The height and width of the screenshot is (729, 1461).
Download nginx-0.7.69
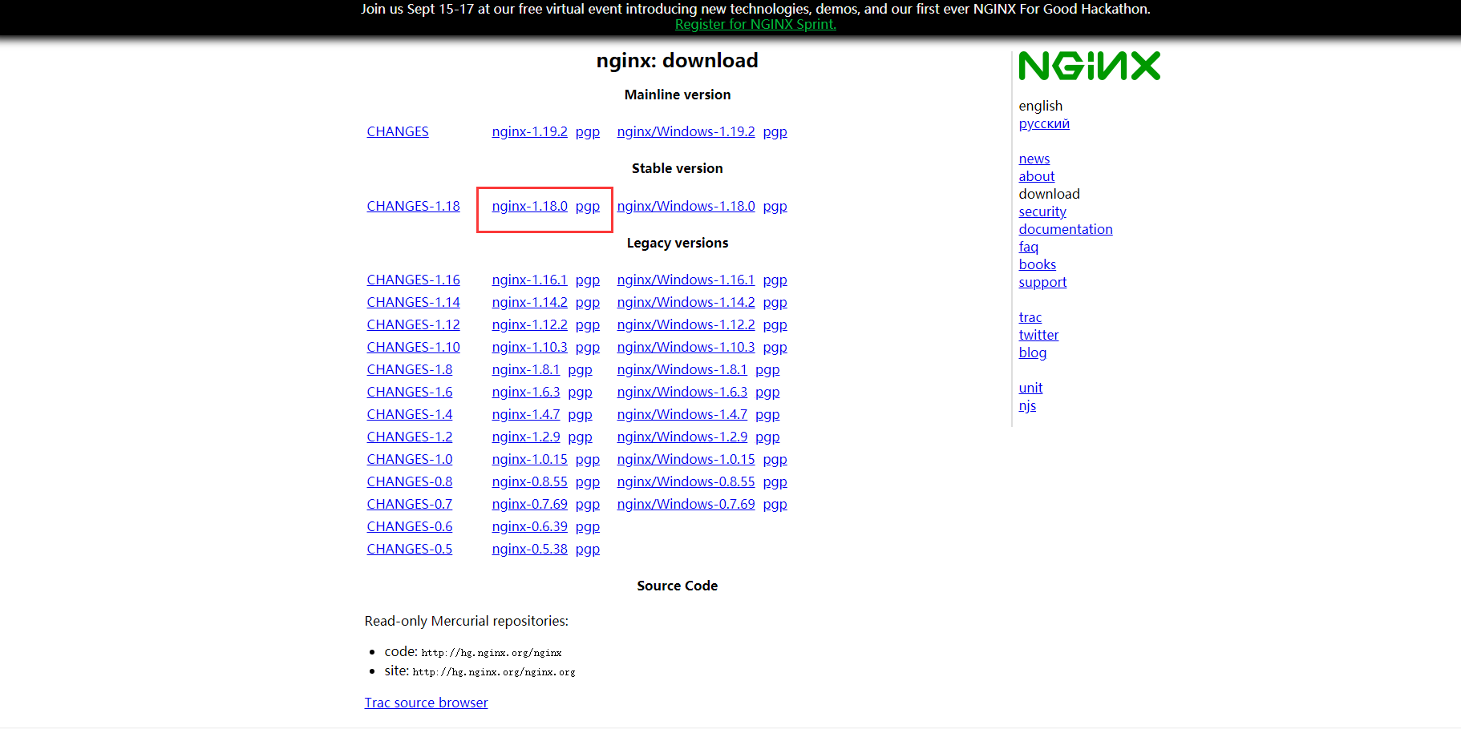529,504
